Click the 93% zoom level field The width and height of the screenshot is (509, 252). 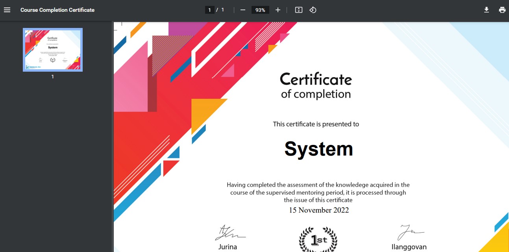[x=260, y=10]
